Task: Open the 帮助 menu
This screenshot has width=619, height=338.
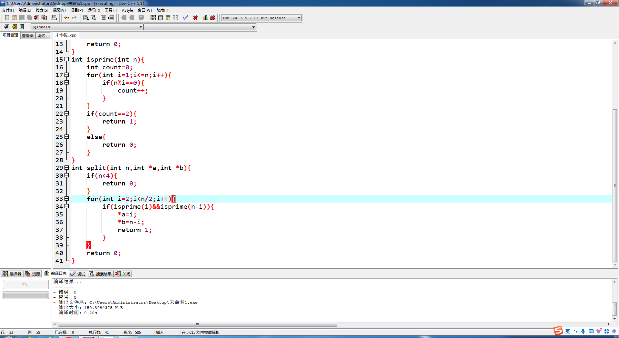Action: click(163, 10)
